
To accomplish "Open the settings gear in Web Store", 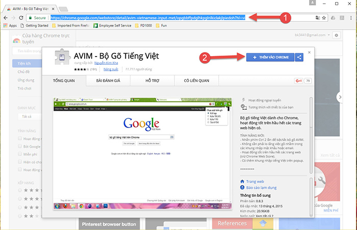I will 336,35.
